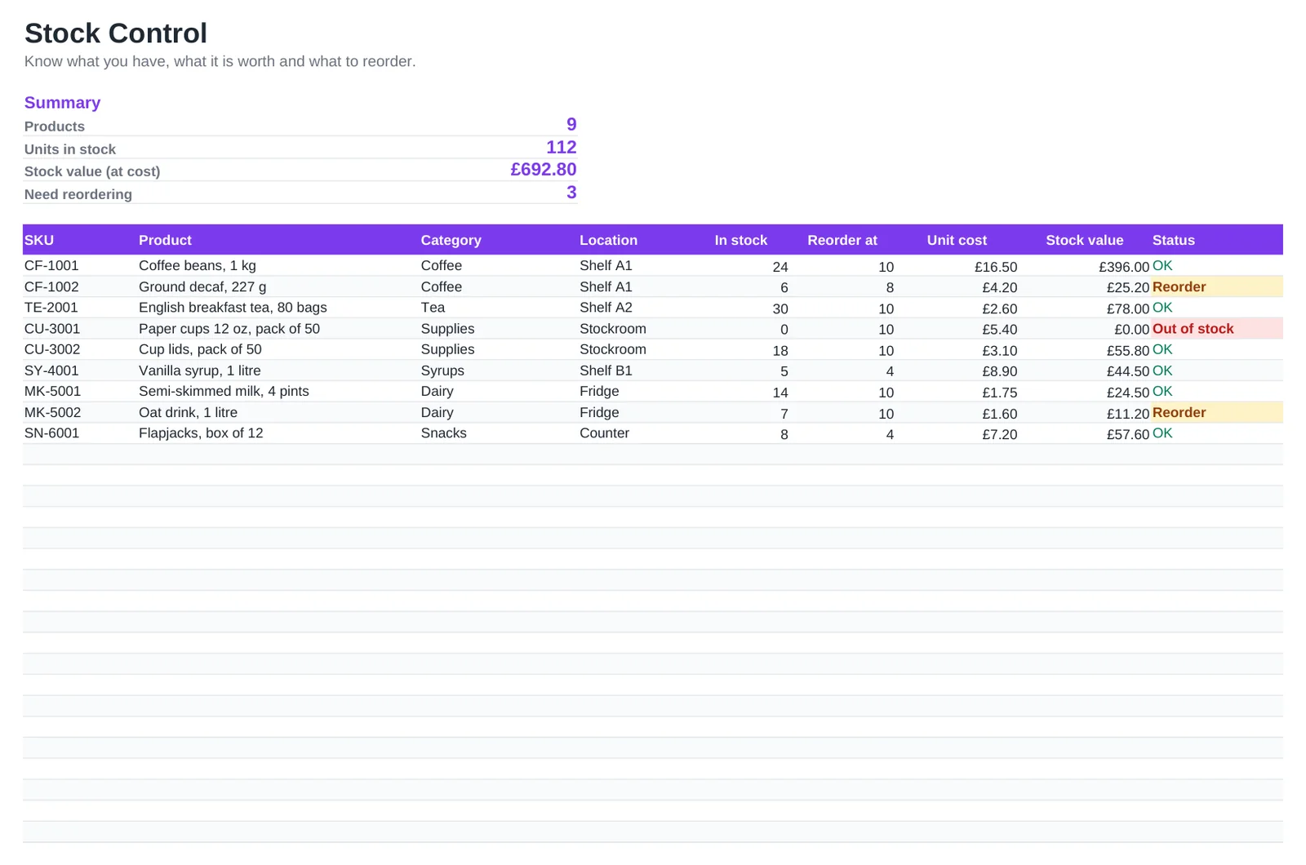Image resolution: width=1306 pixels, height=865 pixels.
Task: Click Flapjacks, box of 12 cell
Action: point(201,432)
